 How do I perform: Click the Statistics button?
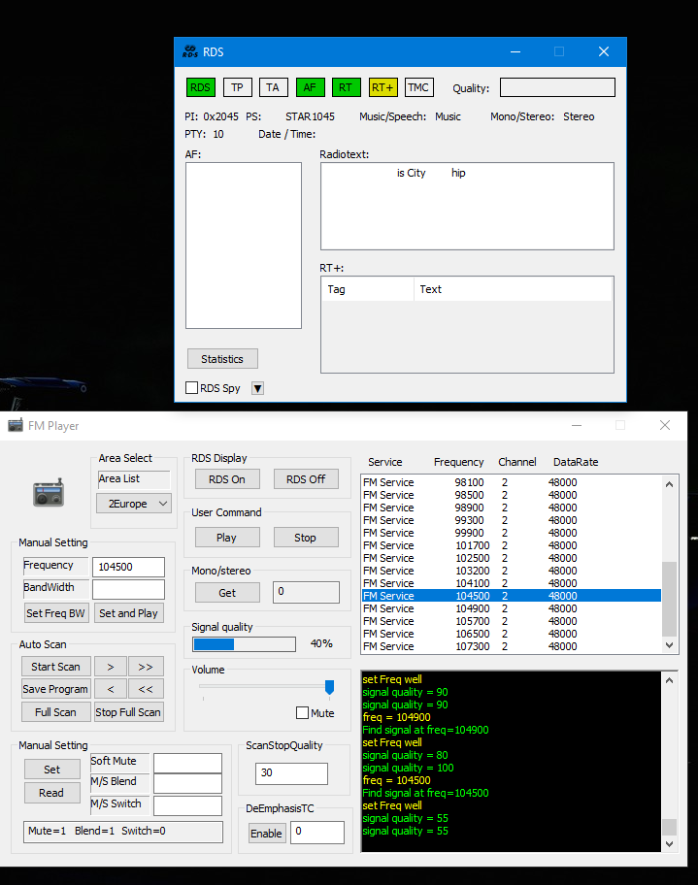tap(222, 359)
